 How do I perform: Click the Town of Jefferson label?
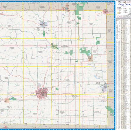tap(62, 112)
